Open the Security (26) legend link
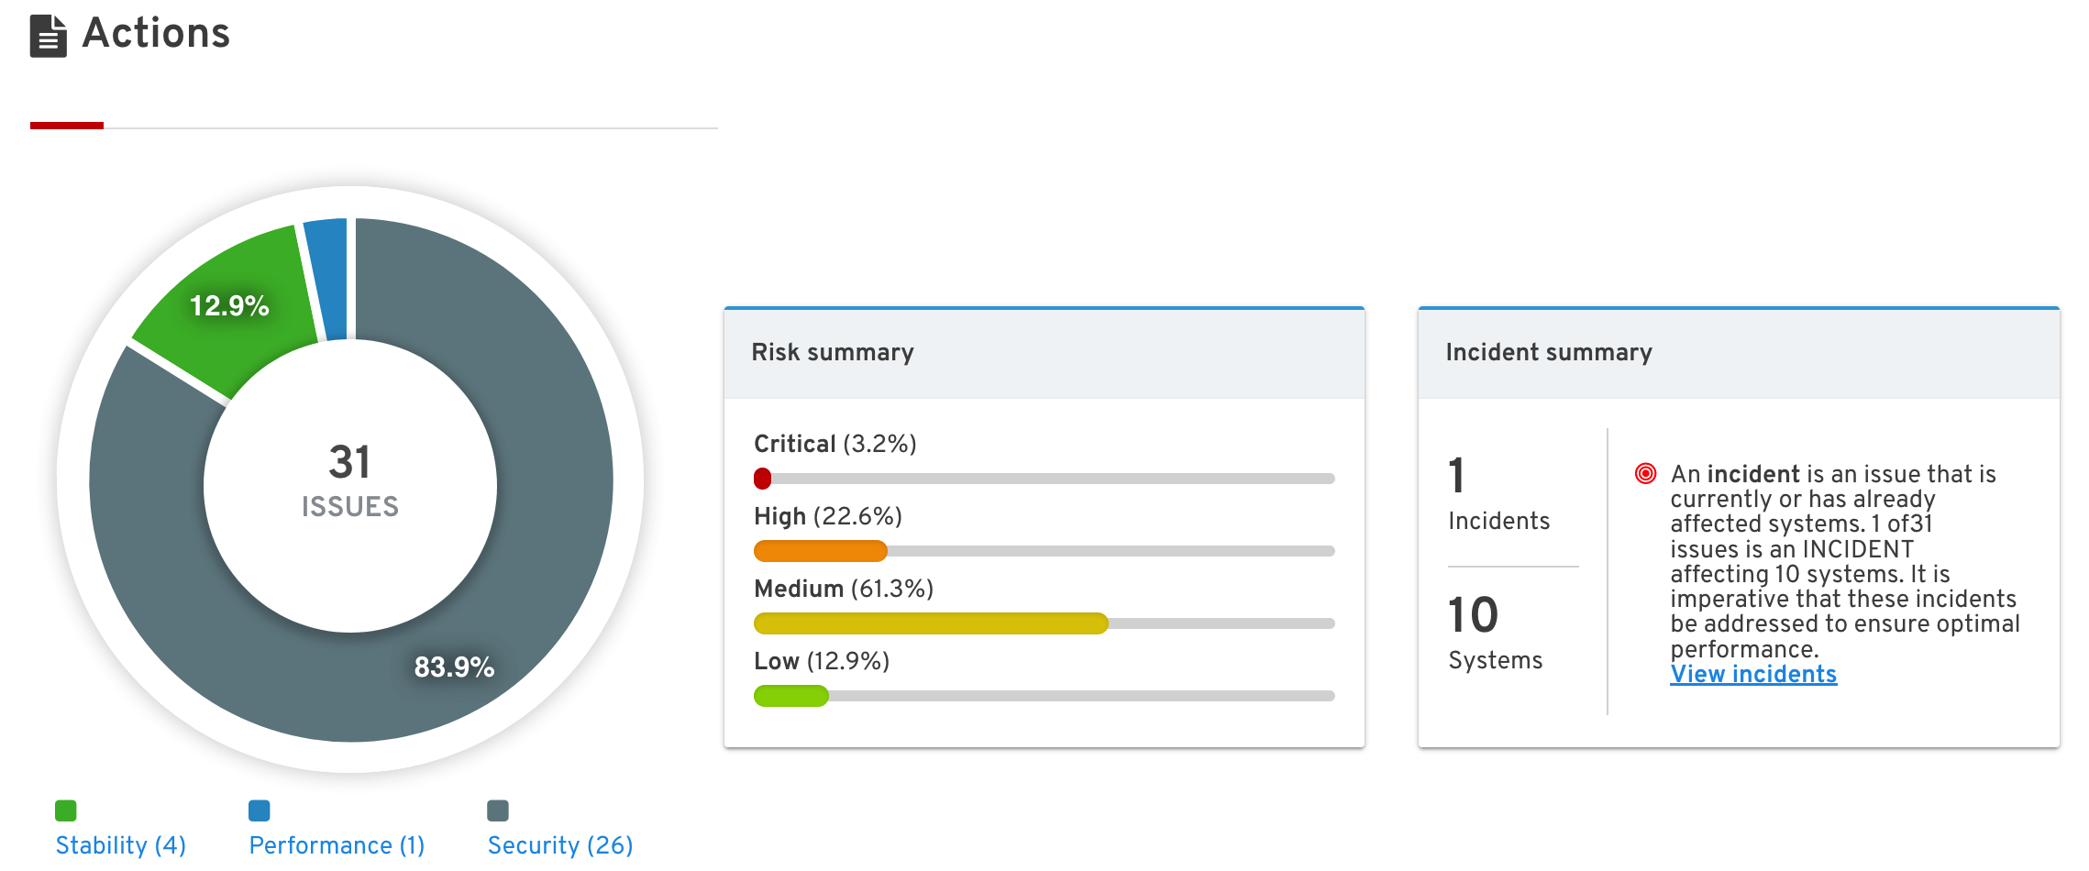2089x871 pixels. [560, 845]
